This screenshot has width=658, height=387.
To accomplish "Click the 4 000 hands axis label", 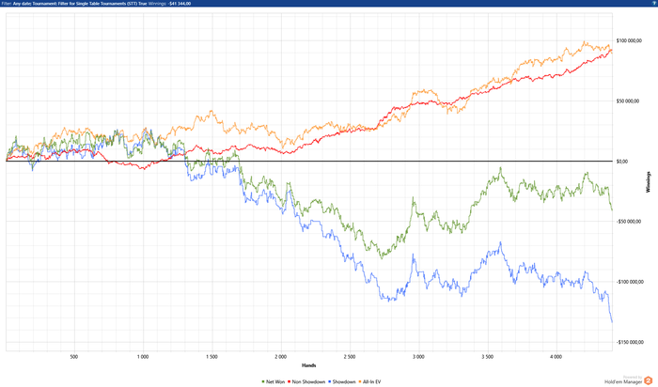I will coord(556,357).
